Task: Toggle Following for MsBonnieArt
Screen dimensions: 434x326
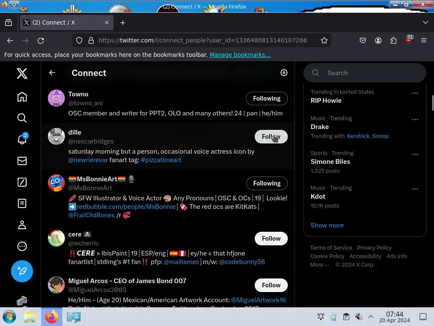Action: [267, 183]
